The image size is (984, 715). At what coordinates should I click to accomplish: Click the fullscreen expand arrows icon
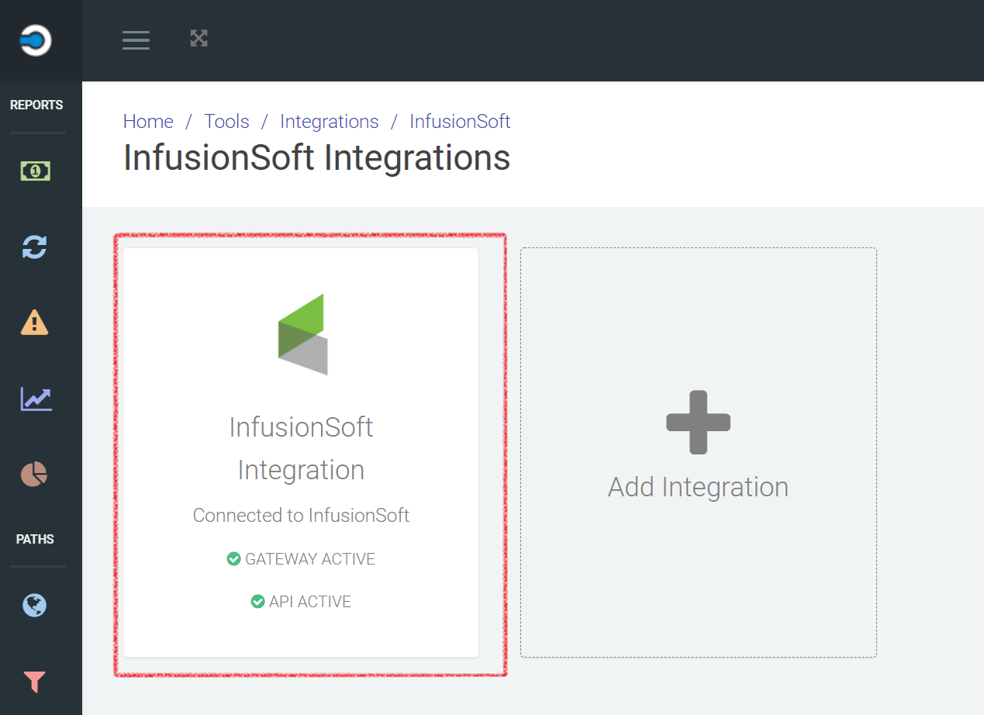[x=199, y=38]
